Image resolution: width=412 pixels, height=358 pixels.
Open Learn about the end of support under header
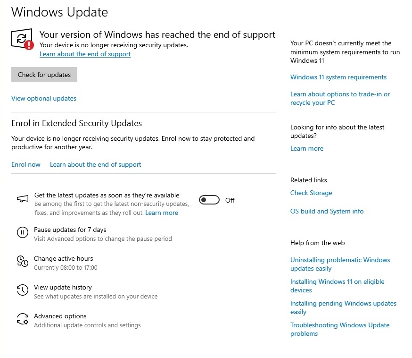(85, 54)
